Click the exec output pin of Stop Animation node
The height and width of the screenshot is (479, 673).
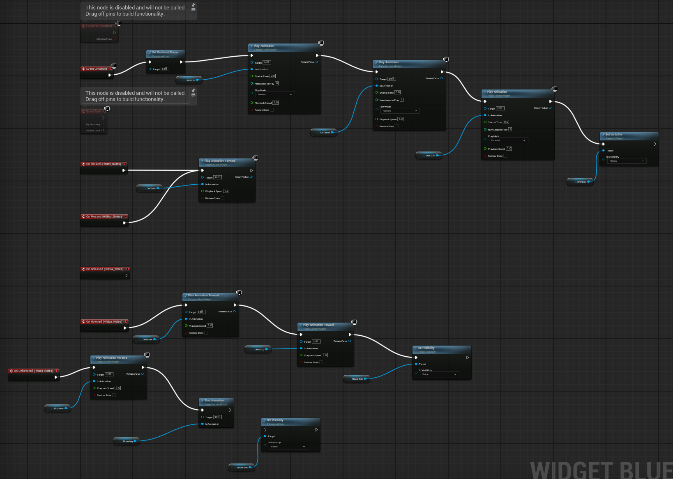(230, 410)
